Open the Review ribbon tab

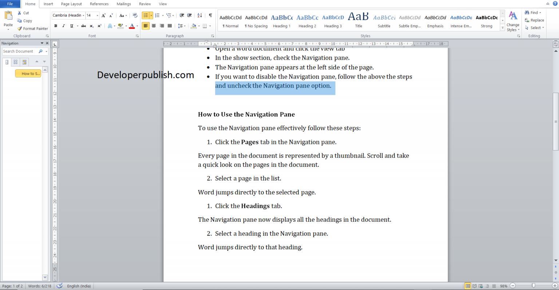[144, 4]
